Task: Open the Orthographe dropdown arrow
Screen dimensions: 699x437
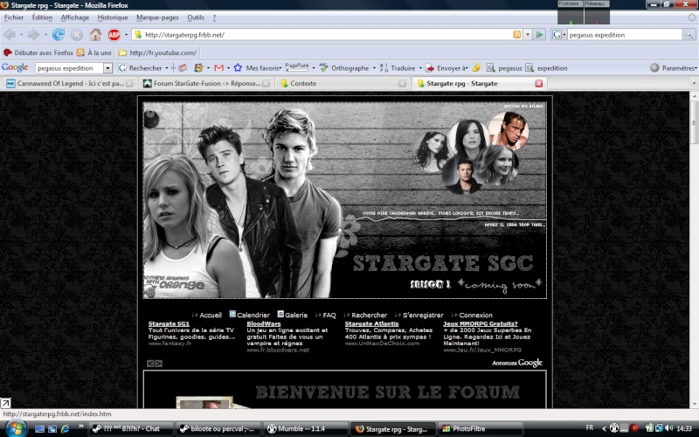Action: [374, 68]
